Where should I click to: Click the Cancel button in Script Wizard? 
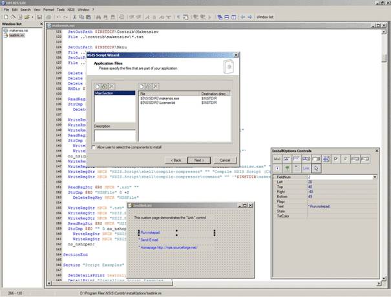coord(225,159)
